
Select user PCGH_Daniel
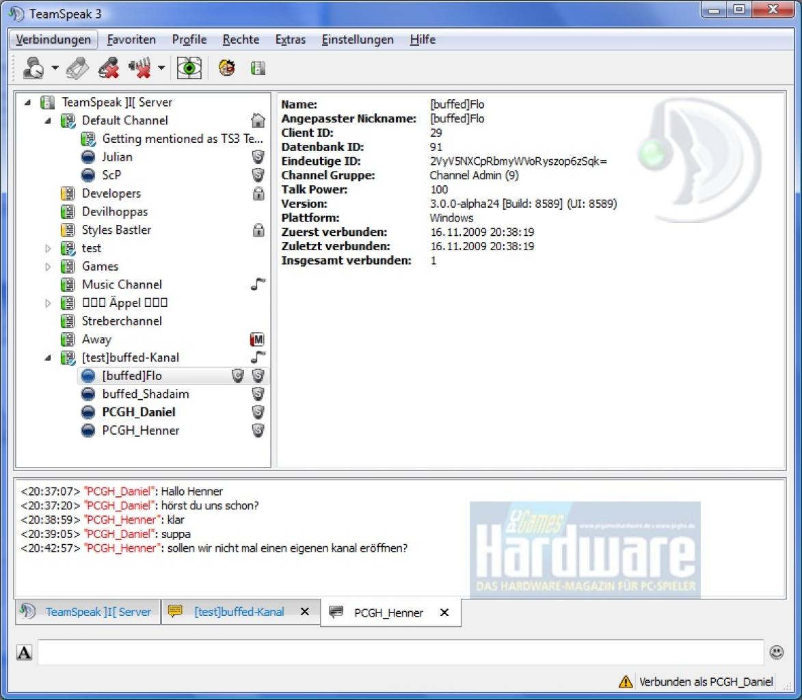139,412
